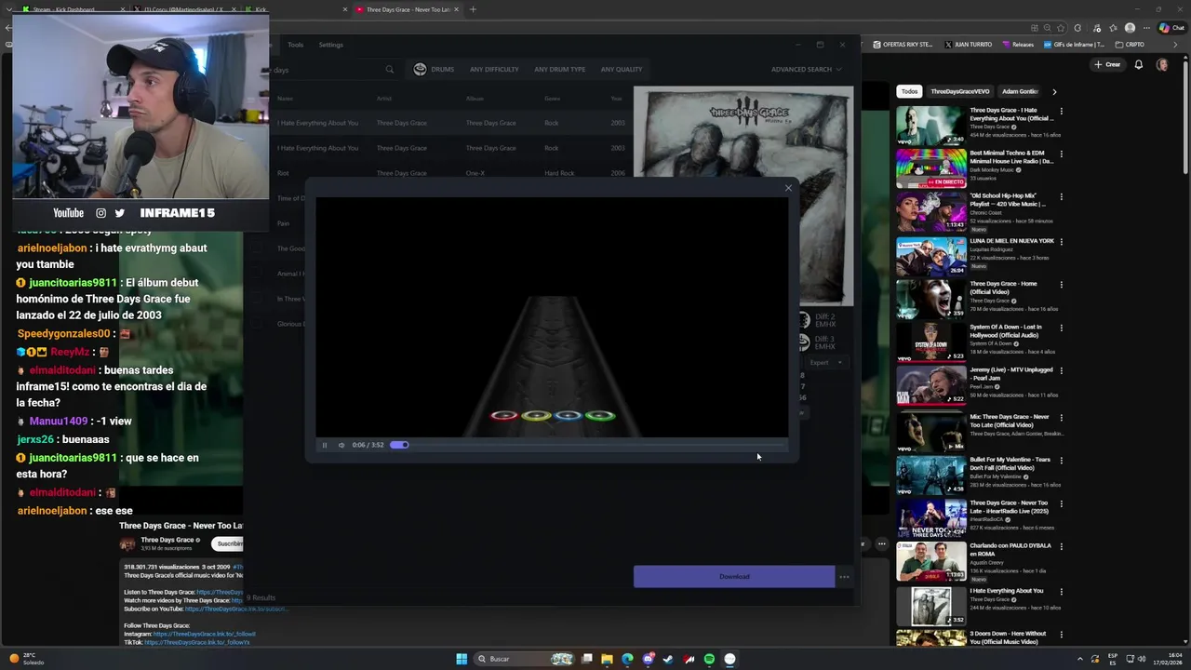Open more options beside Download
The height and width of the screenshot is (670, 1191).
(844, 577)
